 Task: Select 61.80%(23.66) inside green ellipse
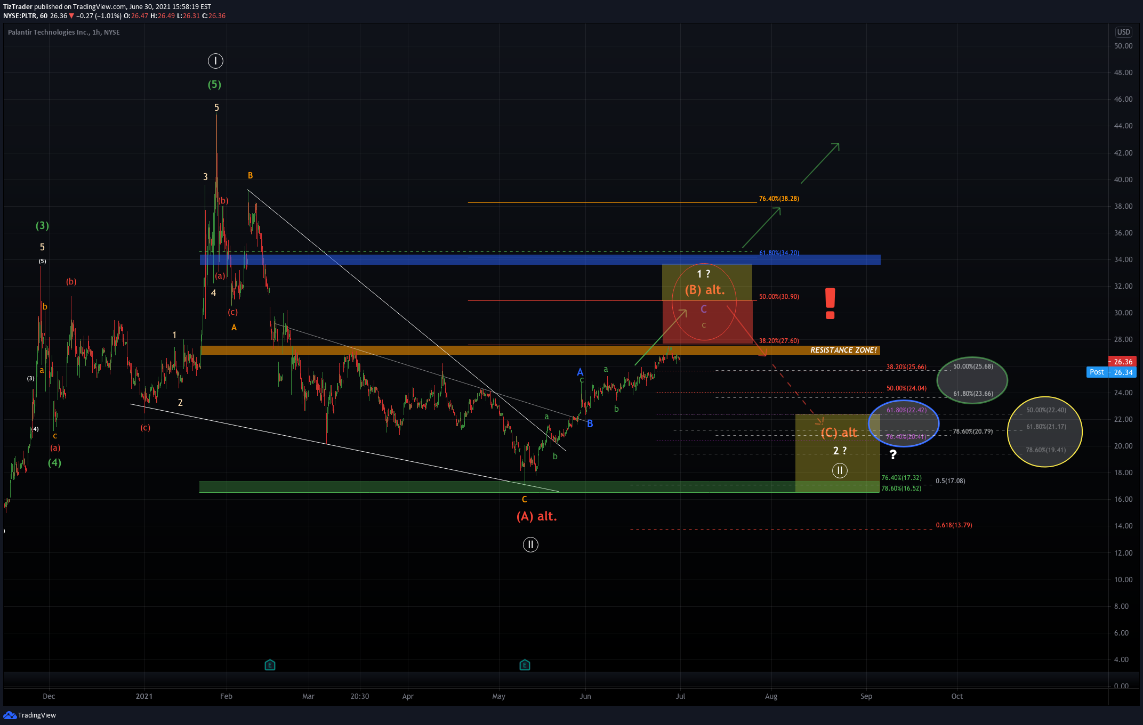click(973, 394)
